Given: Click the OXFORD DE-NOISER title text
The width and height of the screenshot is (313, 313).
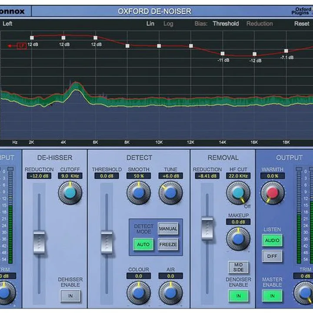Looking at the screenshot, I should pos(154,11).
